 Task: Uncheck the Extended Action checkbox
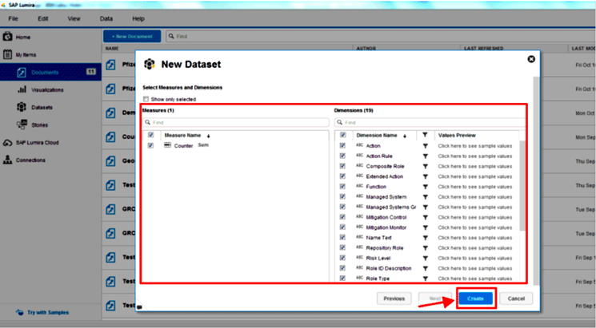(343, 176)
